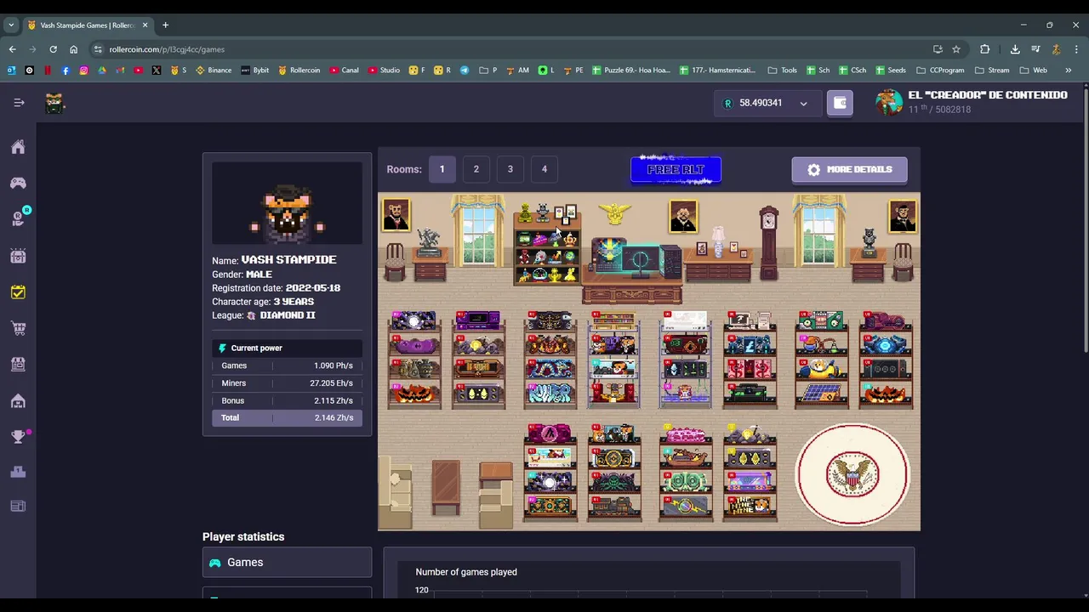1089x612 pixels.
Task: Open Chrome extensions puzzle icon
Action: pos(985,49)
